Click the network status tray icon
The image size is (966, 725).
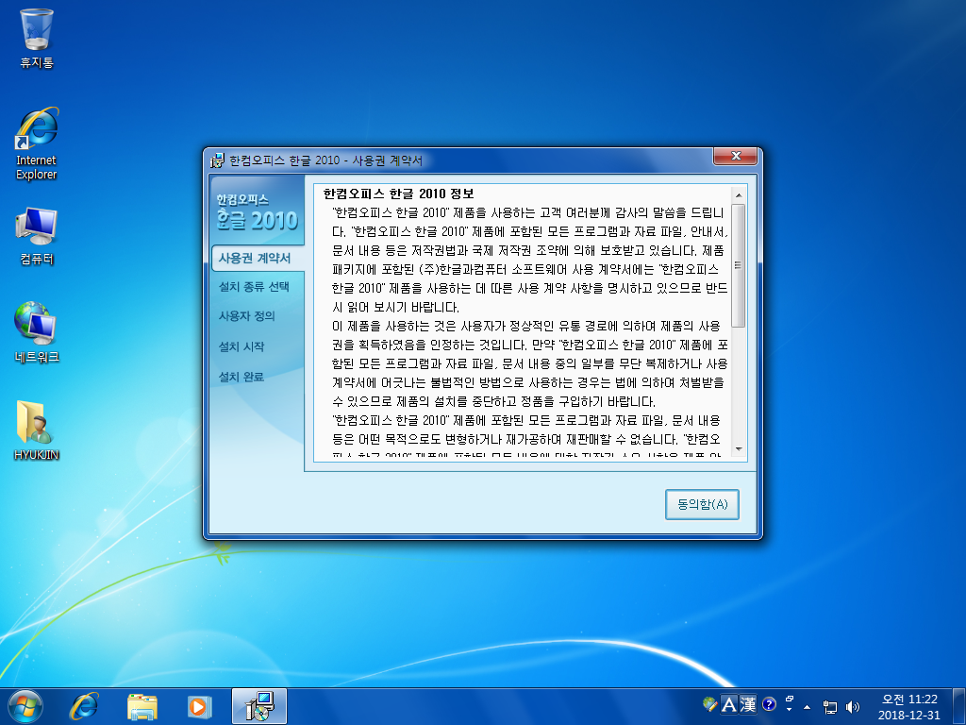point(830,707)
